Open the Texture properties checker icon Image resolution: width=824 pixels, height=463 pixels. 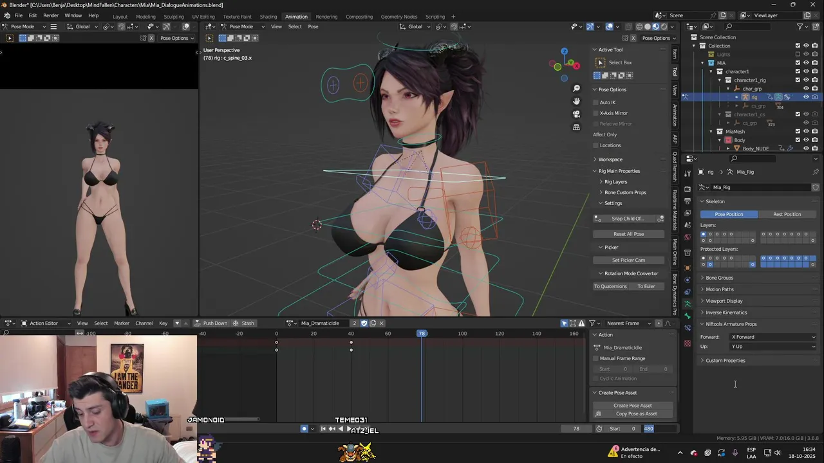pyautogui.click(x=688, y=343)
